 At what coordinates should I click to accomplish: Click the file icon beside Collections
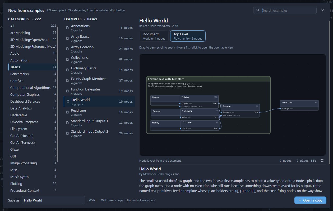[x=67, y=59]
